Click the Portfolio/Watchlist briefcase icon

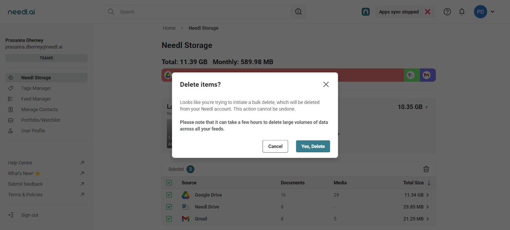pos(11,120)
